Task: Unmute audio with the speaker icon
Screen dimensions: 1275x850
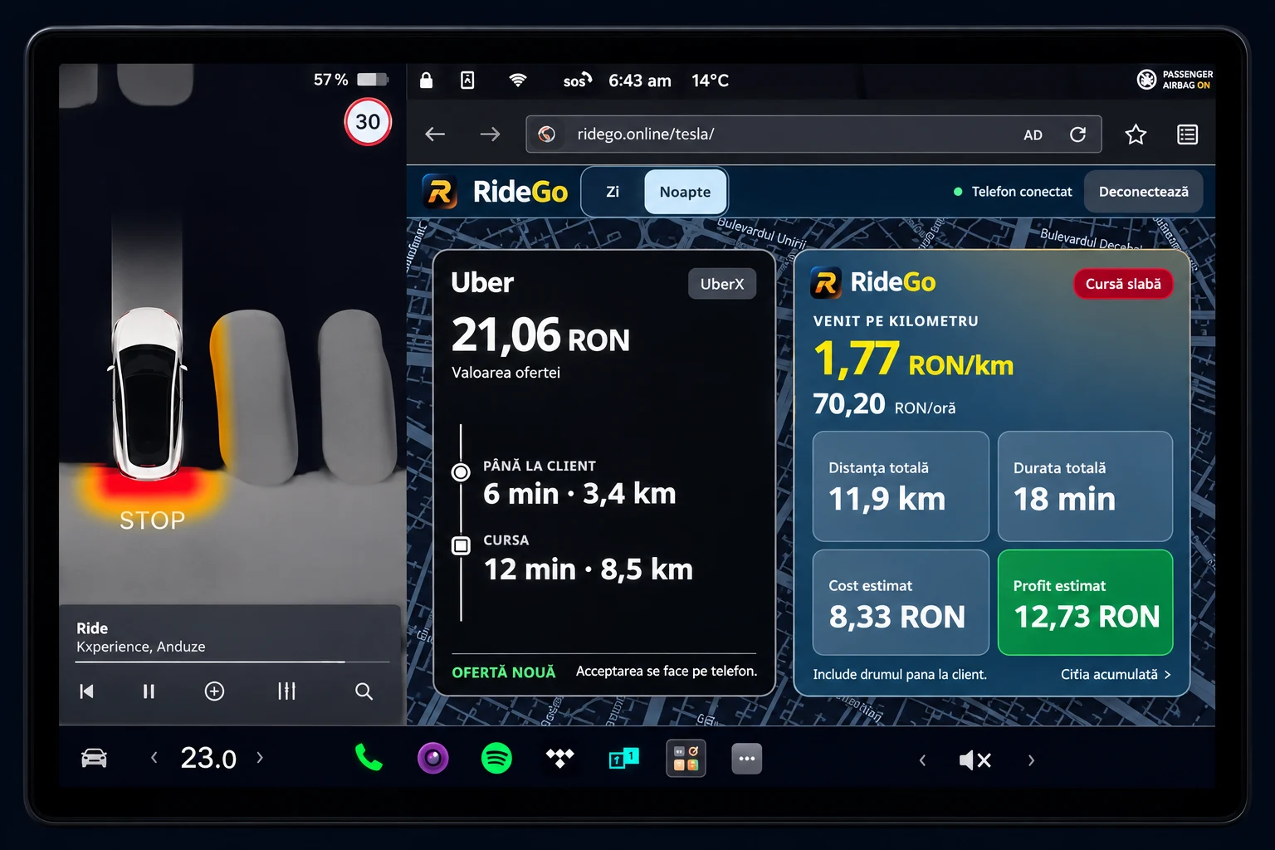Action: coord(975,760)
